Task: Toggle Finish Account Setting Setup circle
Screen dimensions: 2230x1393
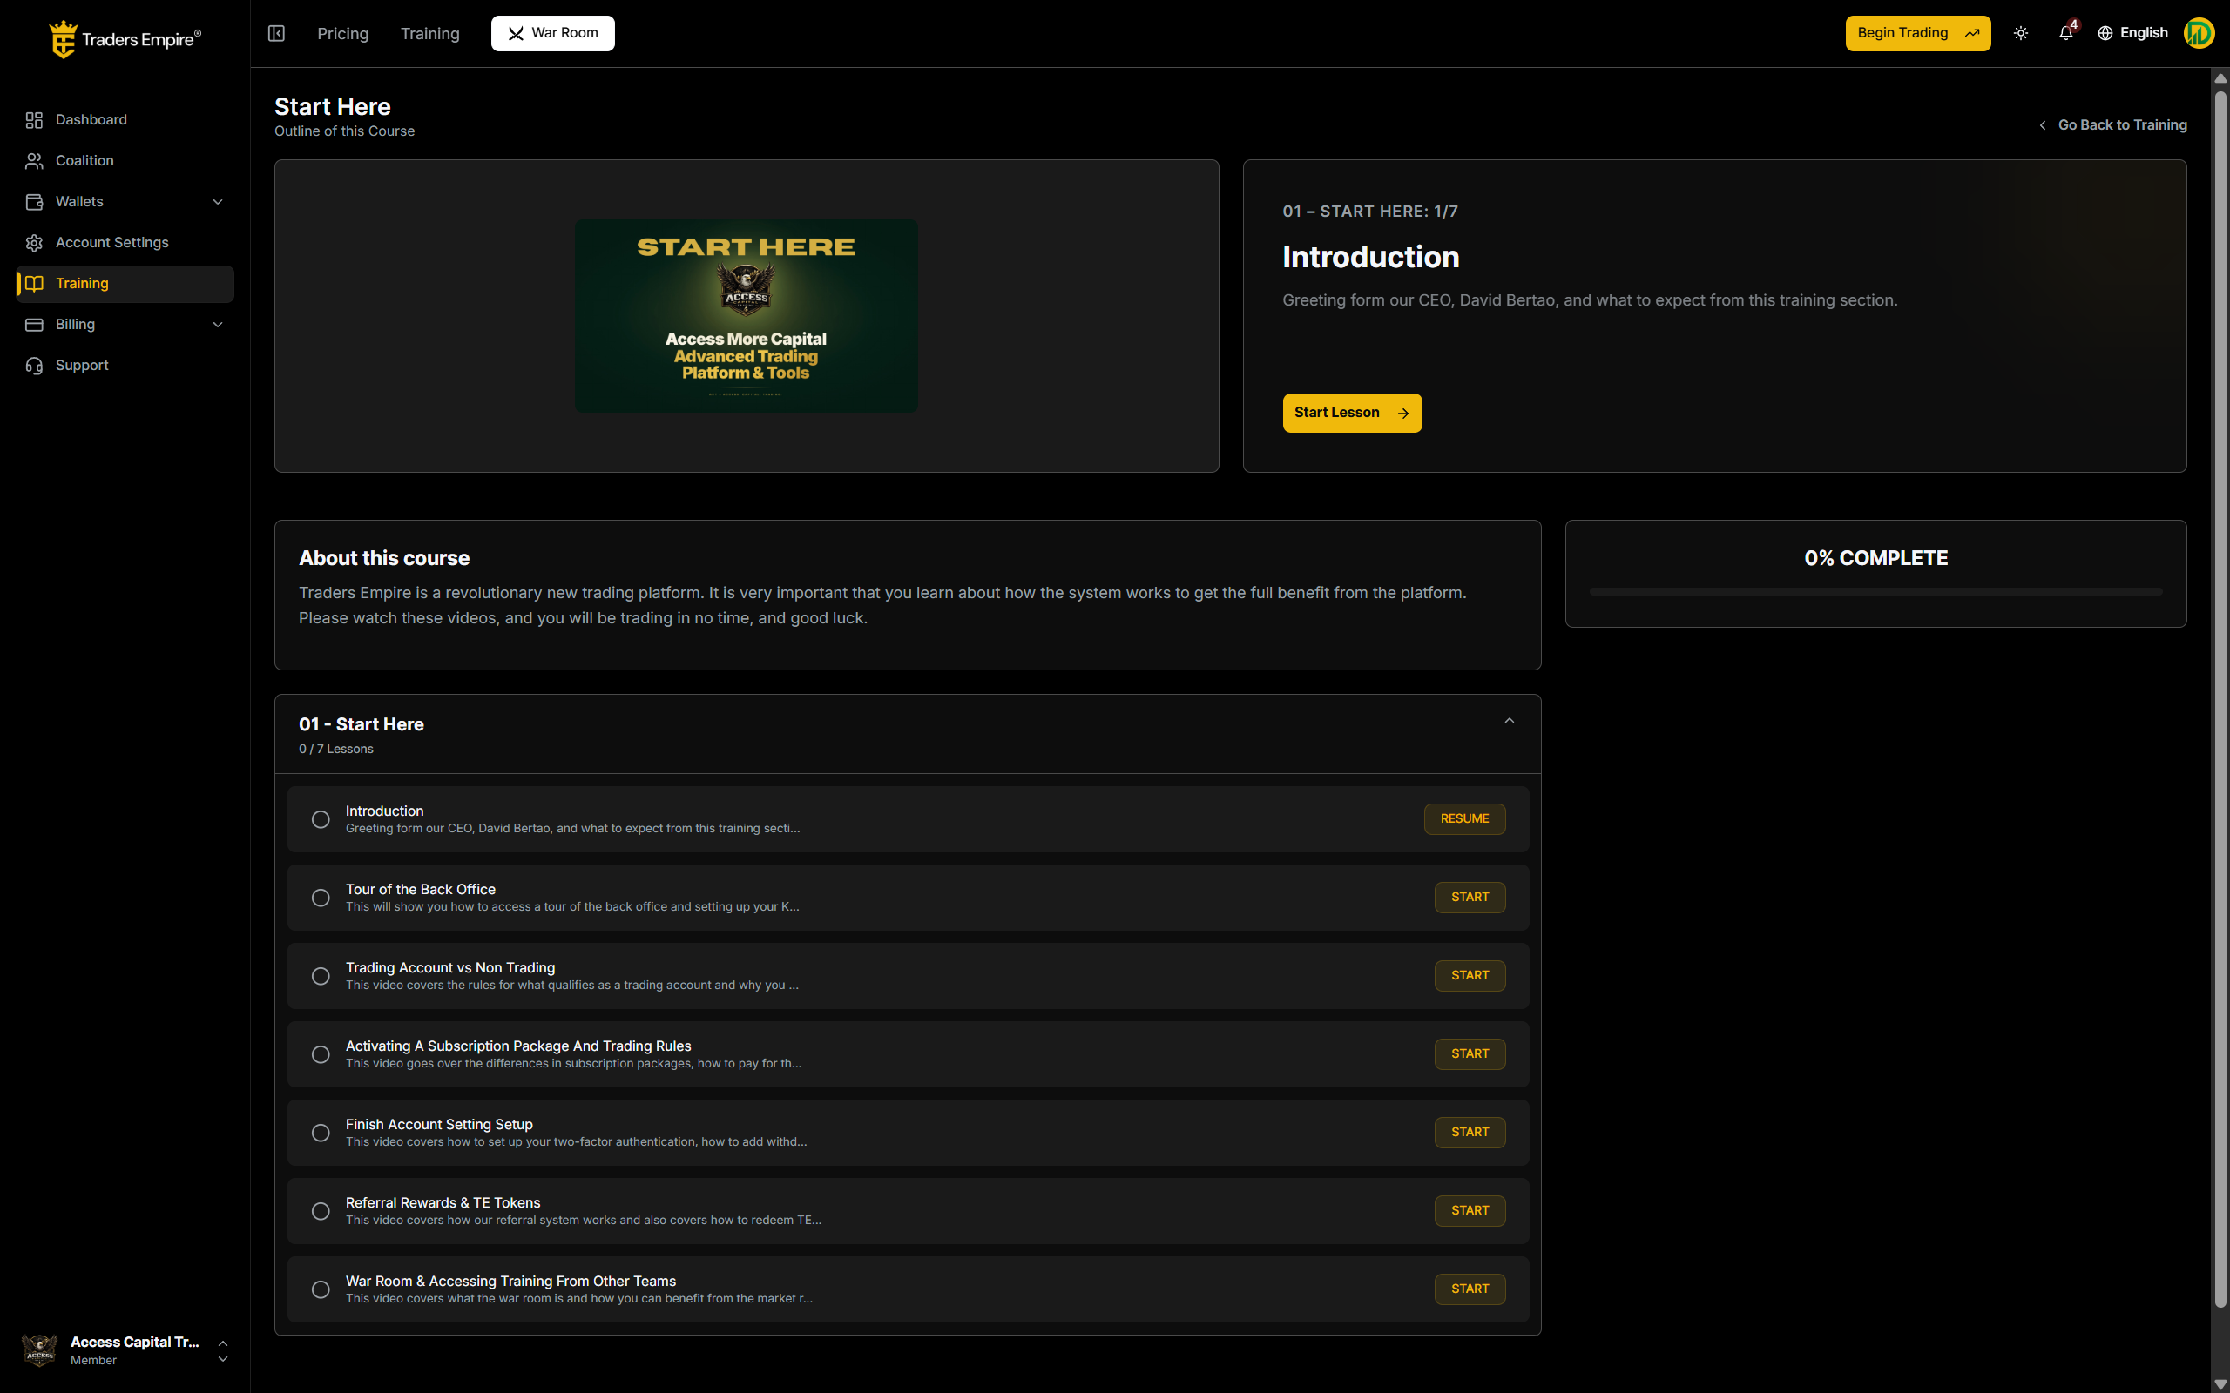Action: [321, 1133]
